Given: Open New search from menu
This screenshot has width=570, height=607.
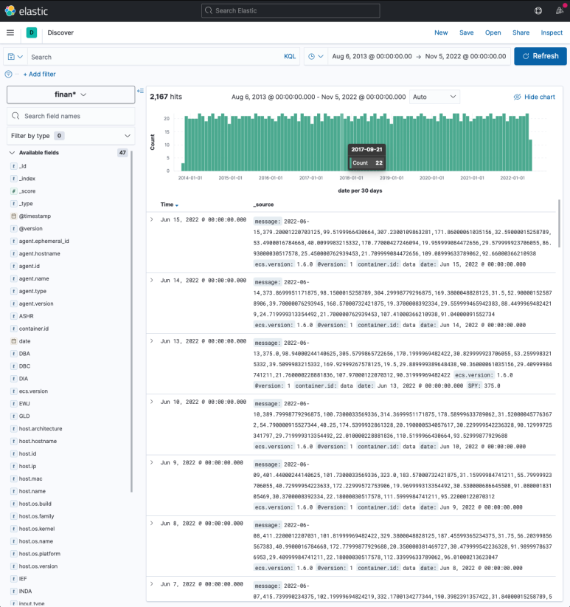Looking at the screenshot, I should pos(441,32).
